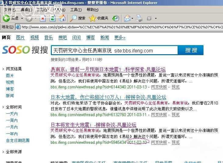Open result link 日本大地震，伤亡将超过10万人

[x=108, y=97]
